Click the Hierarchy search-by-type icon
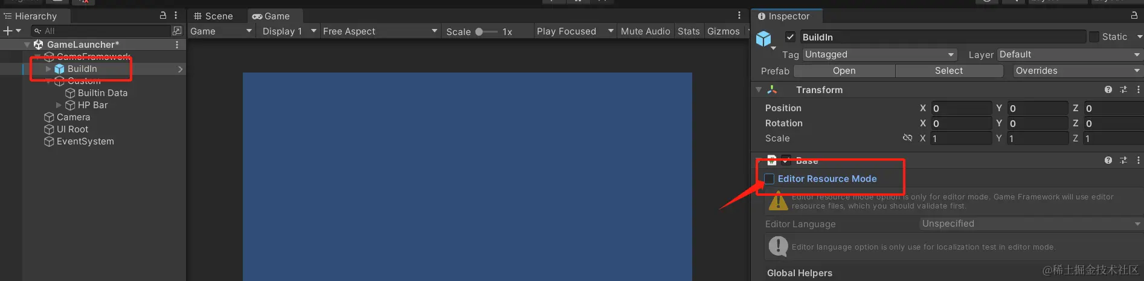 (x=177, y=31)
